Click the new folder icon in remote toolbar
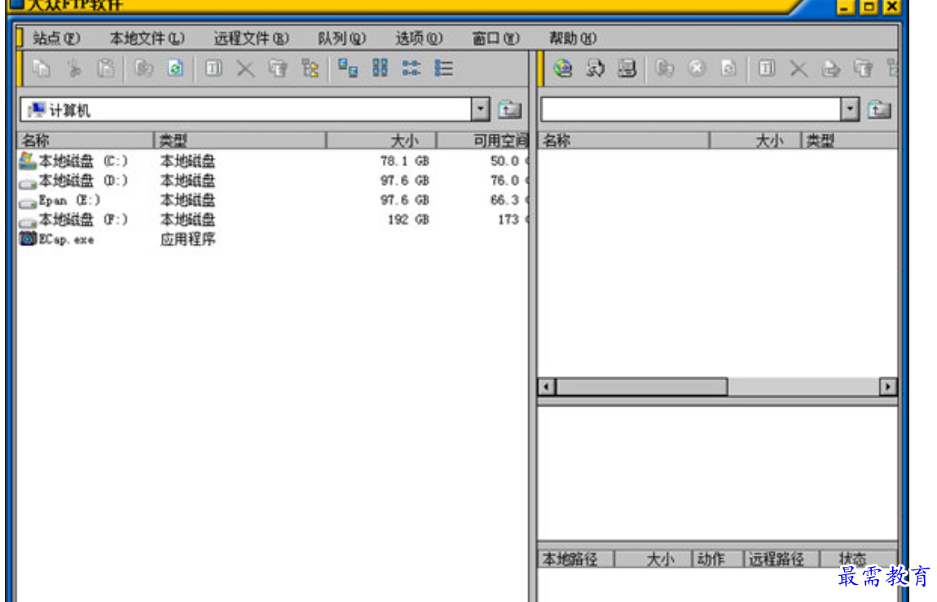The width and height of the screenshot is (937, 602). click(863, 68)
